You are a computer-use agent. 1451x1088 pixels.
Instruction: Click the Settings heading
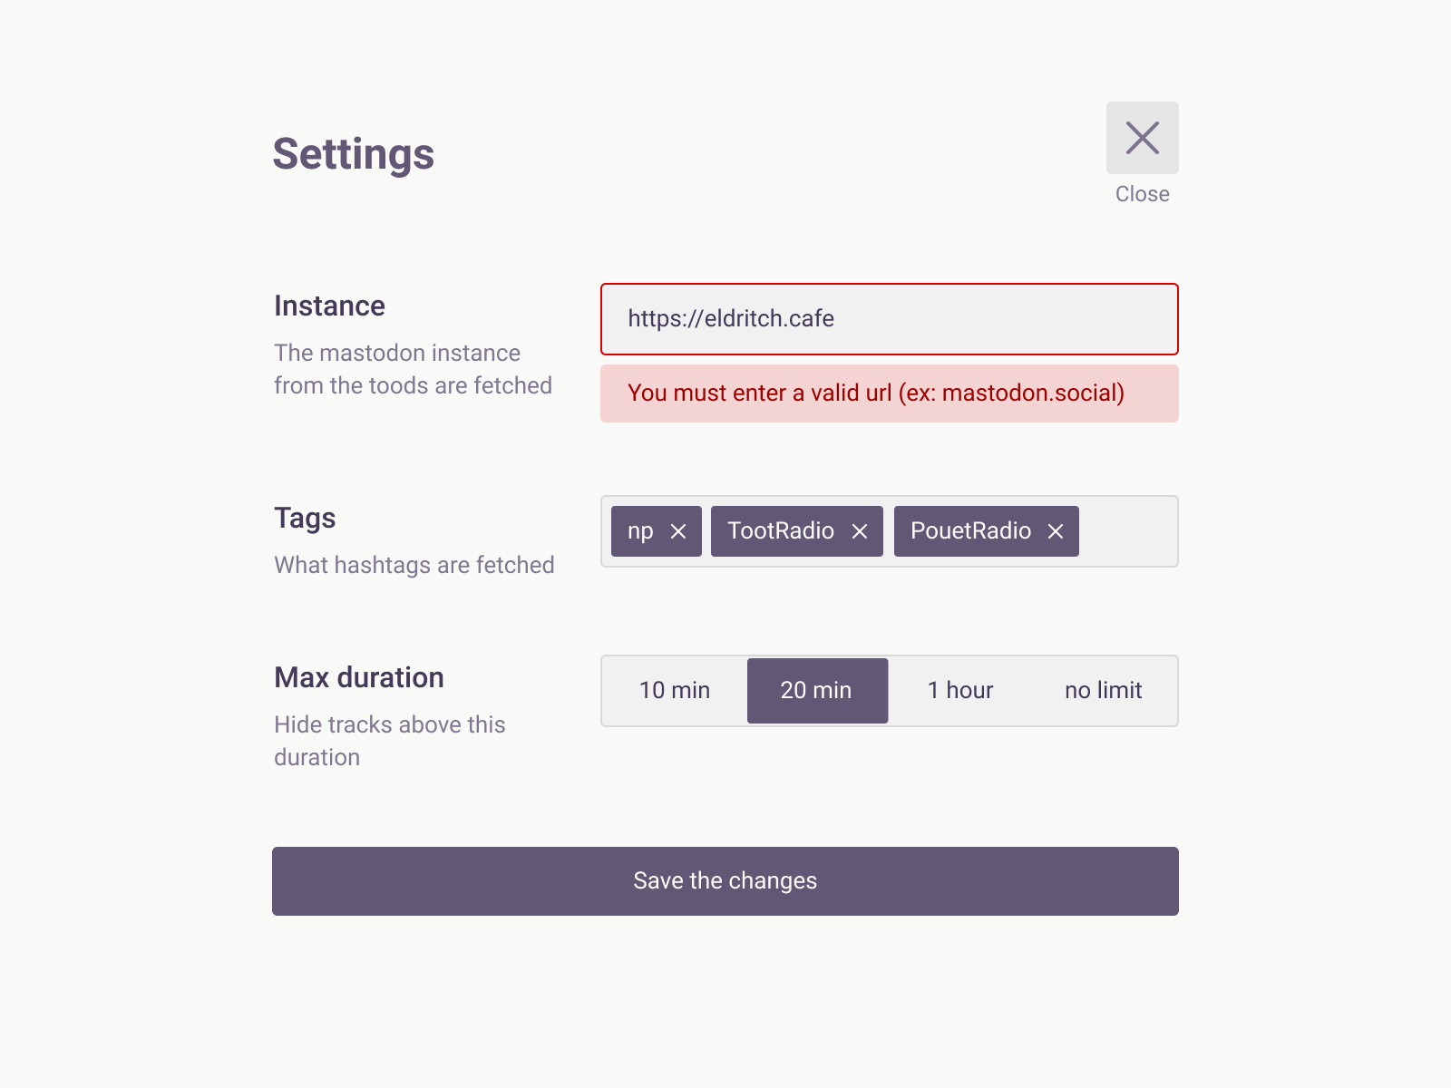(354, 154)
